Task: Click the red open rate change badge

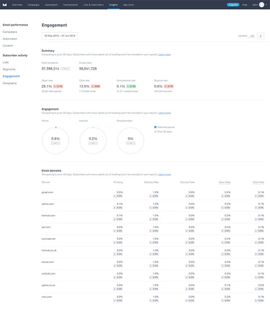Action: pyautogui.click(x=58, y=86)
